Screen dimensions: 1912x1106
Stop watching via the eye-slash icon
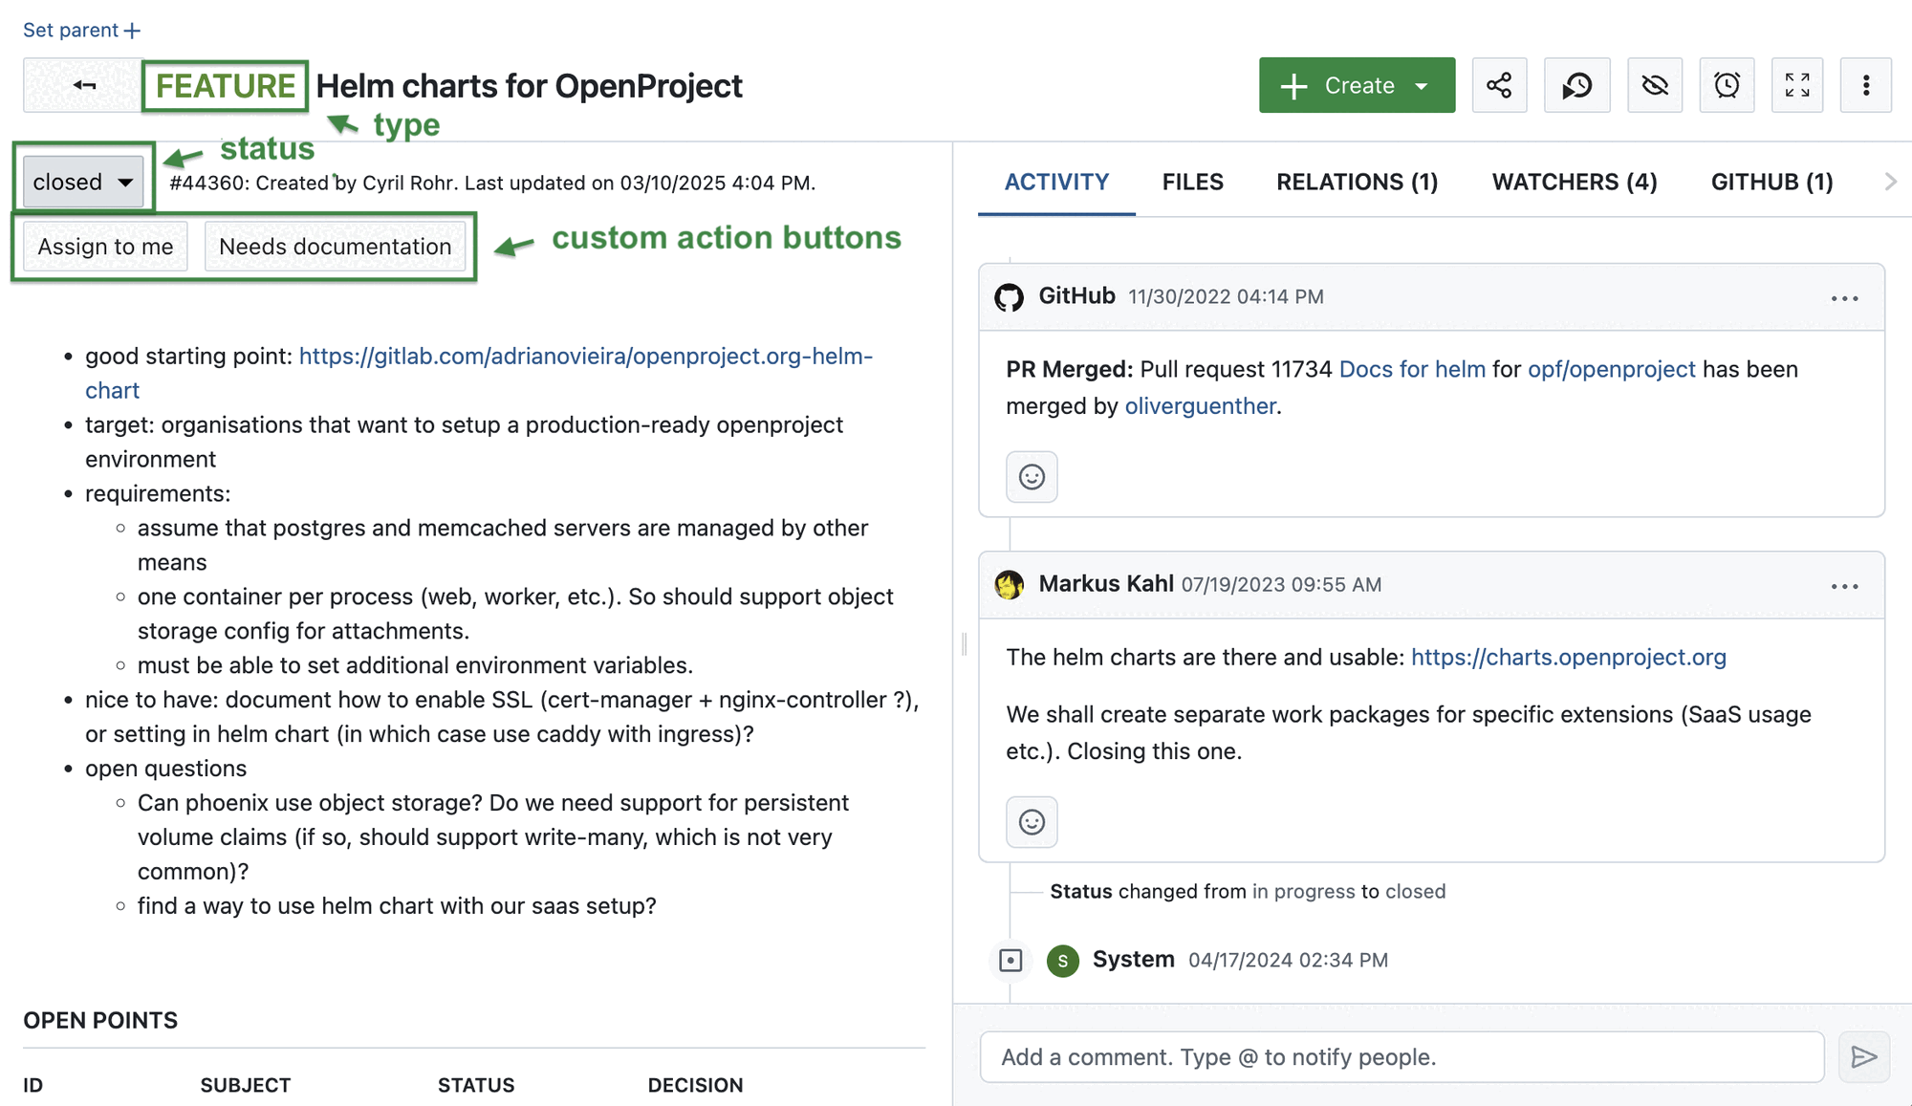point(1655,85)
